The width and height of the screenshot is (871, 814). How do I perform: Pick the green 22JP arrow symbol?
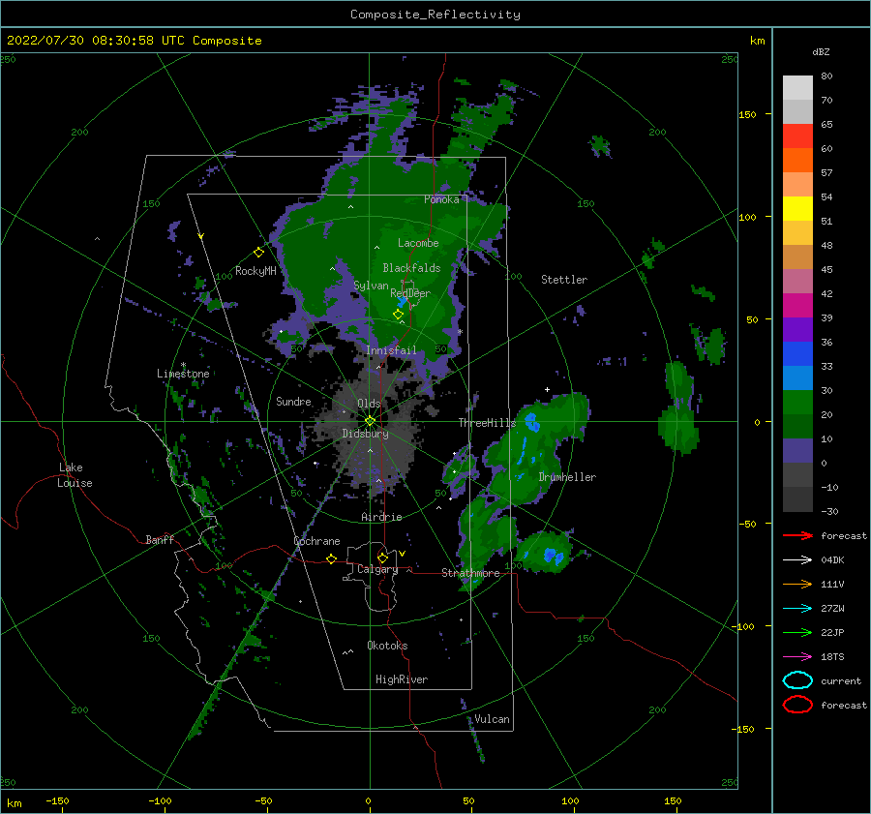797,632
